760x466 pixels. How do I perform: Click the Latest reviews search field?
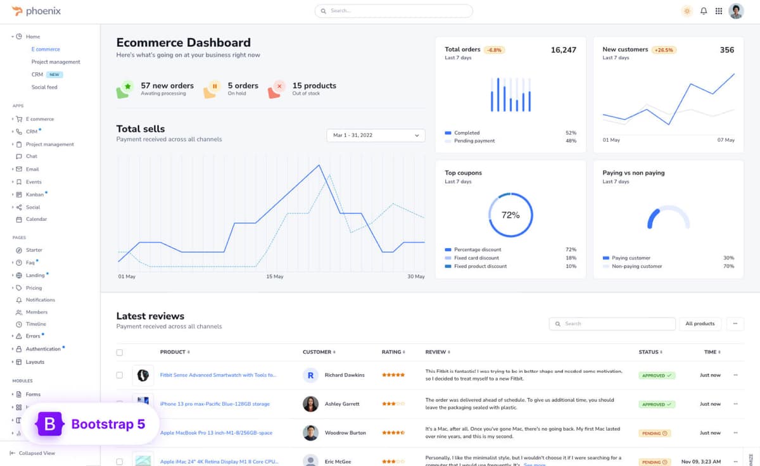coord(612,324)
